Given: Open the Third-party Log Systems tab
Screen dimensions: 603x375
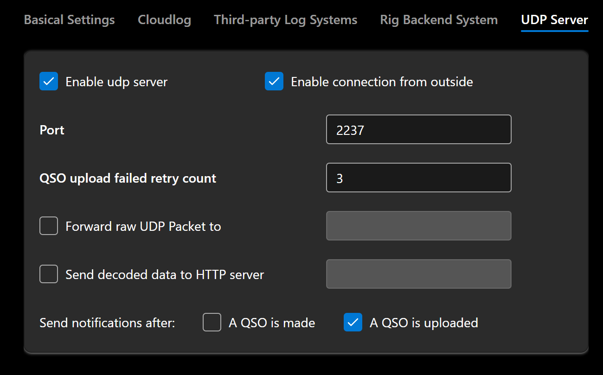Looking at the screenshot, I should coord(285,20).
